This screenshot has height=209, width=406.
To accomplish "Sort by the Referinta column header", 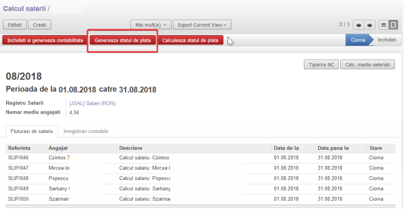I will click(x=19, y=148).
